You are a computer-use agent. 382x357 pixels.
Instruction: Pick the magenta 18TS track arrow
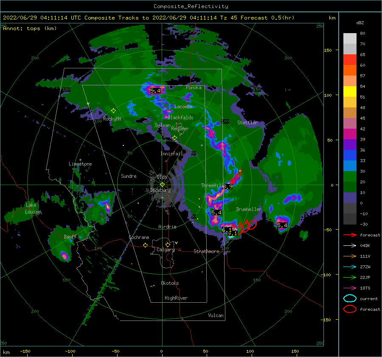(350, 288)
